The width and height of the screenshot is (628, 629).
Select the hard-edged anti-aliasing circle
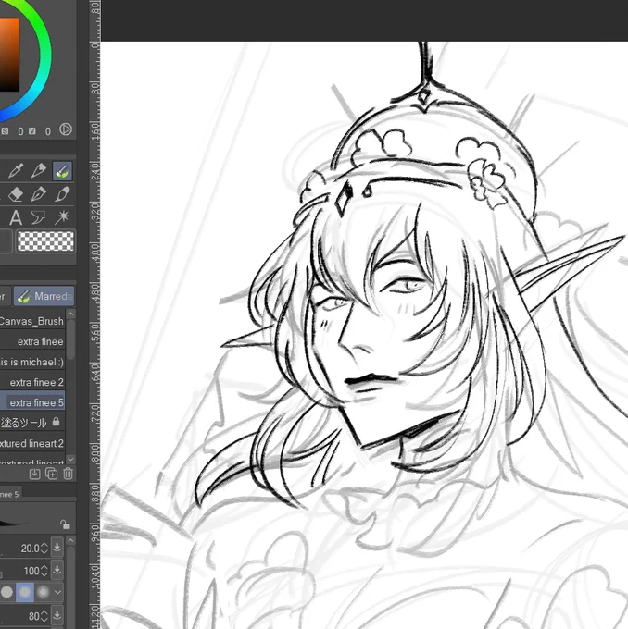[x=6, y=592]
